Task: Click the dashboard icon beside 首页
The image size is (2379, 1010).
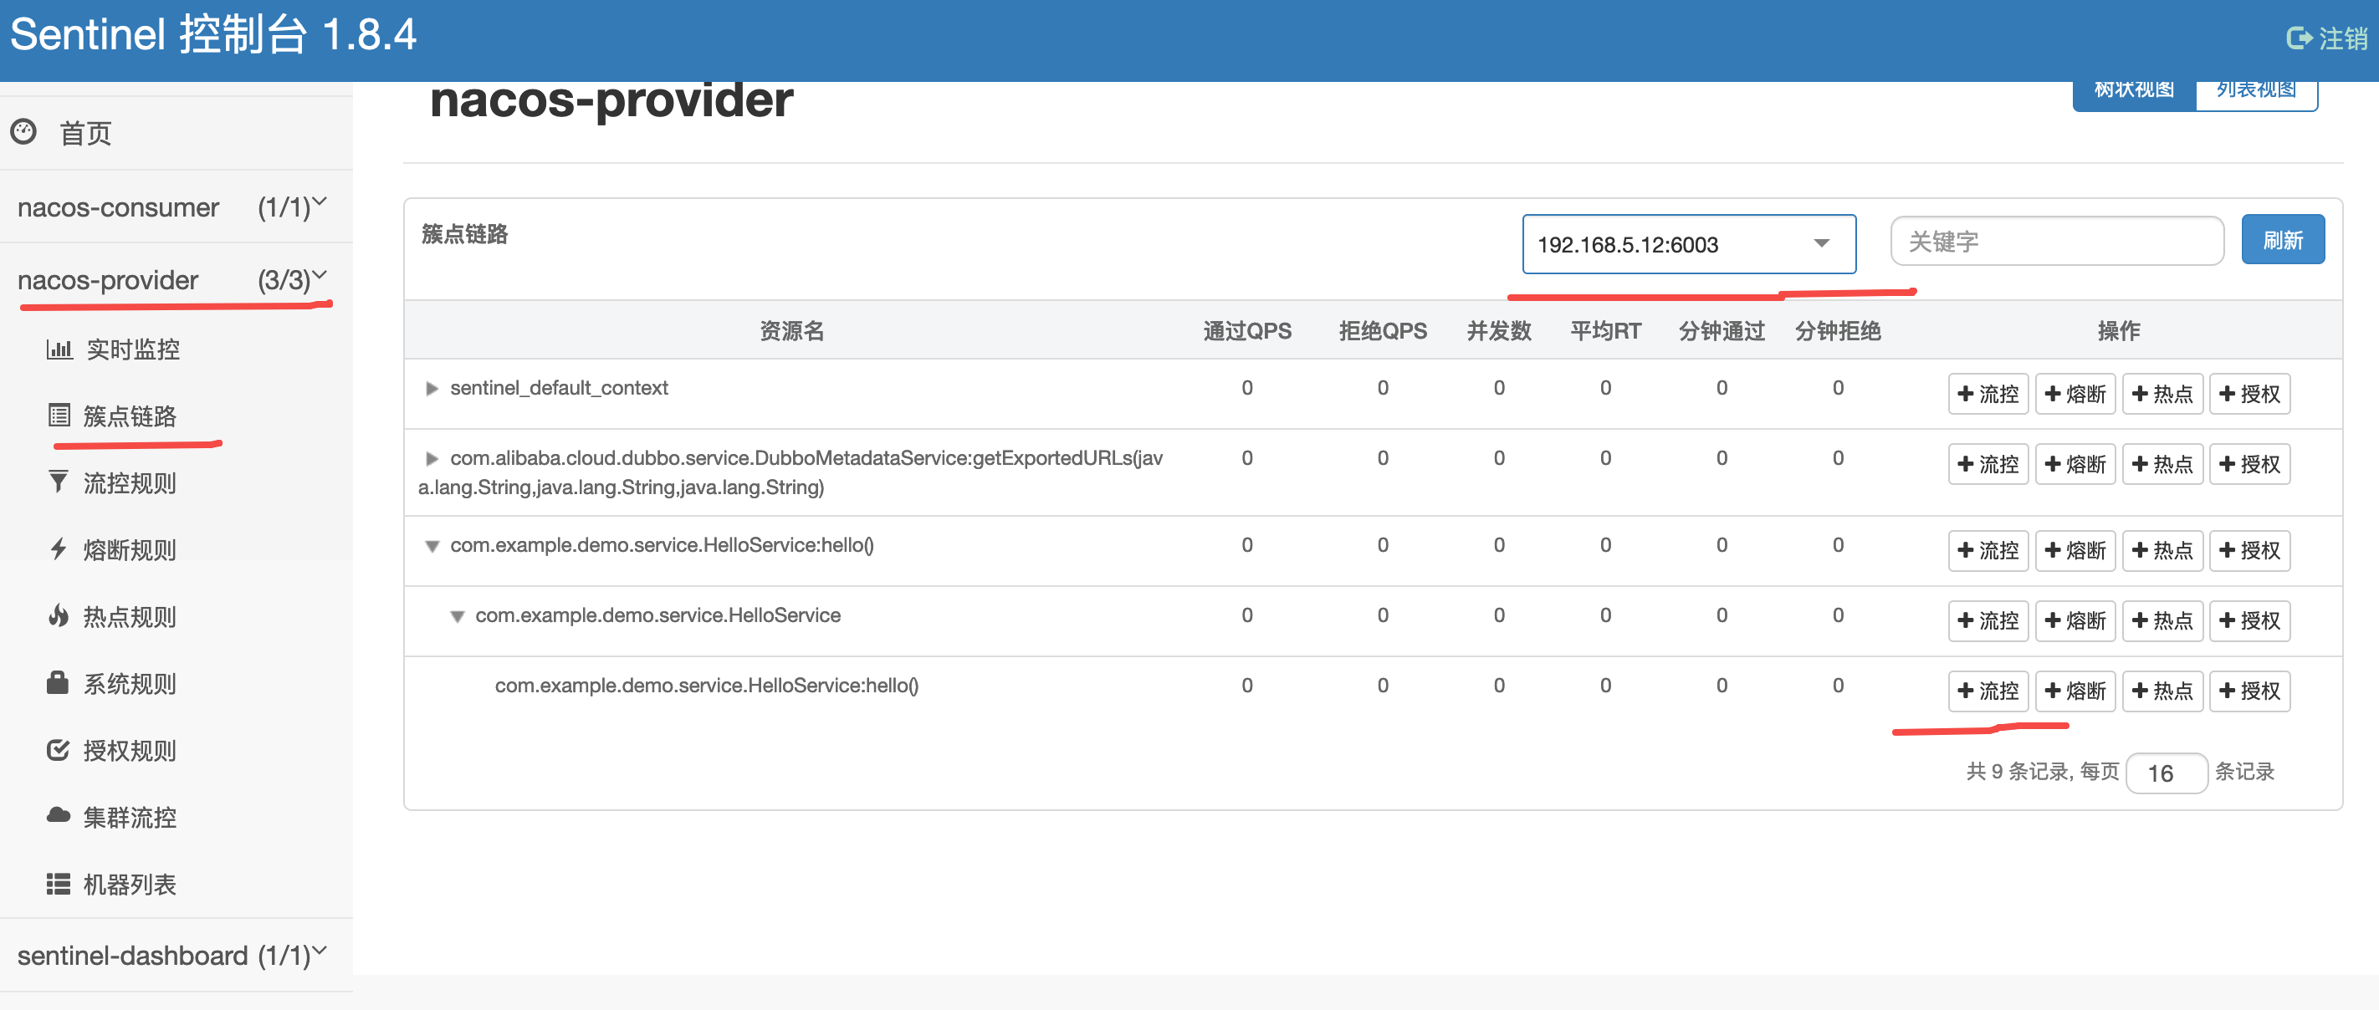Action: pyautogui.click(x=24, y=132)
